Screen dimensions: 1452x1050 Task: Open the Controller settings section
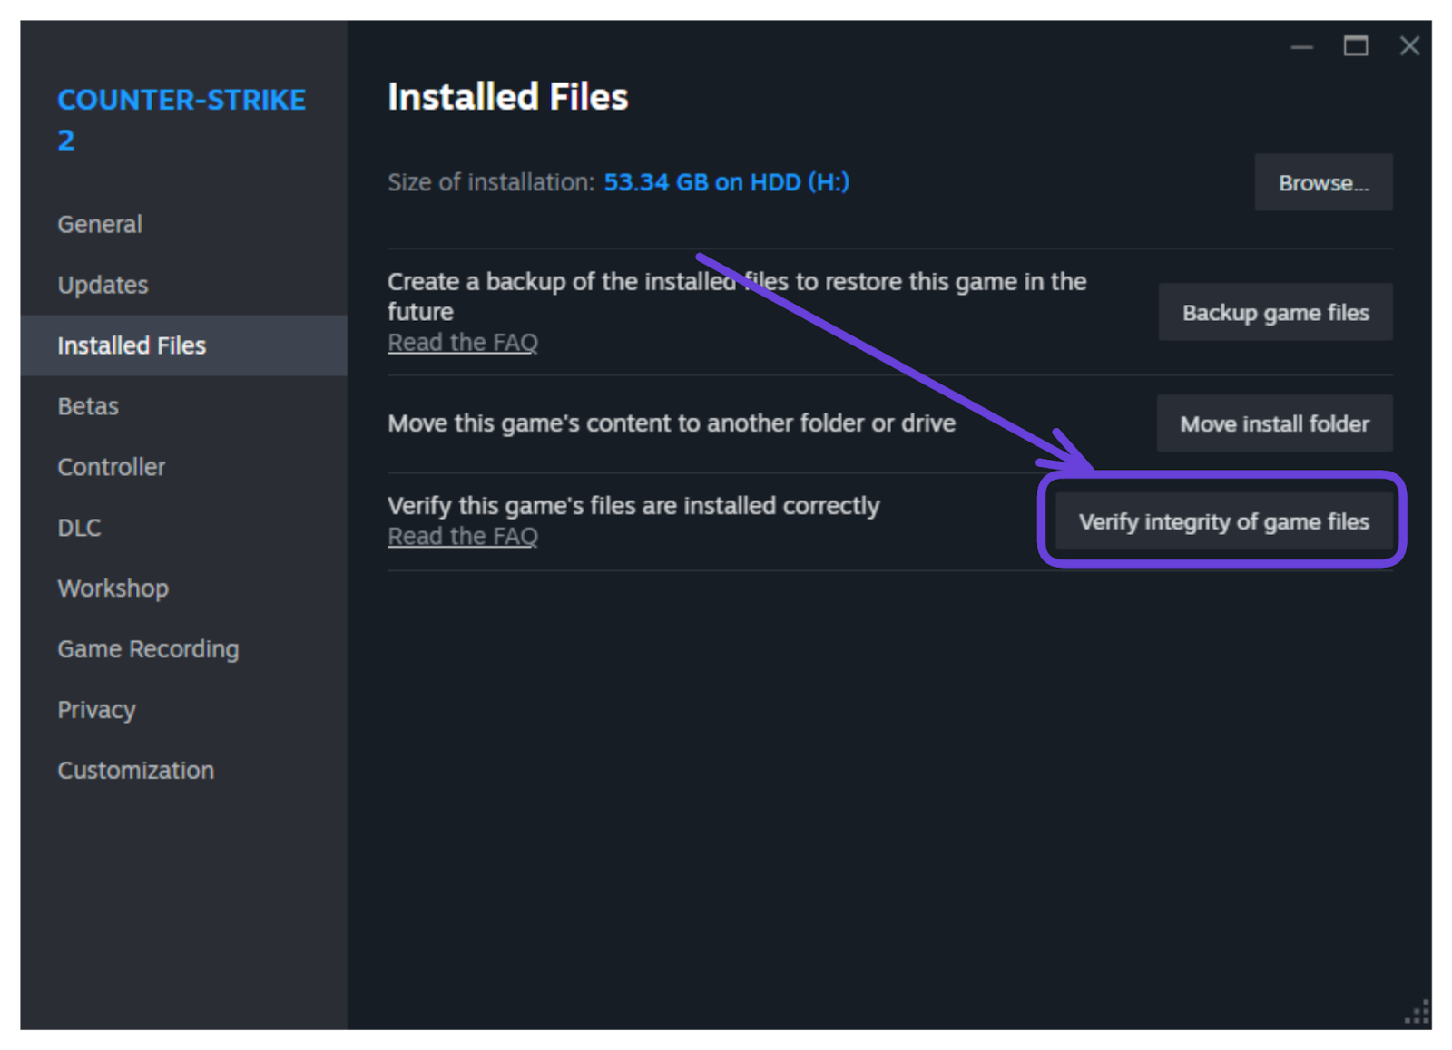pos(111,467)
